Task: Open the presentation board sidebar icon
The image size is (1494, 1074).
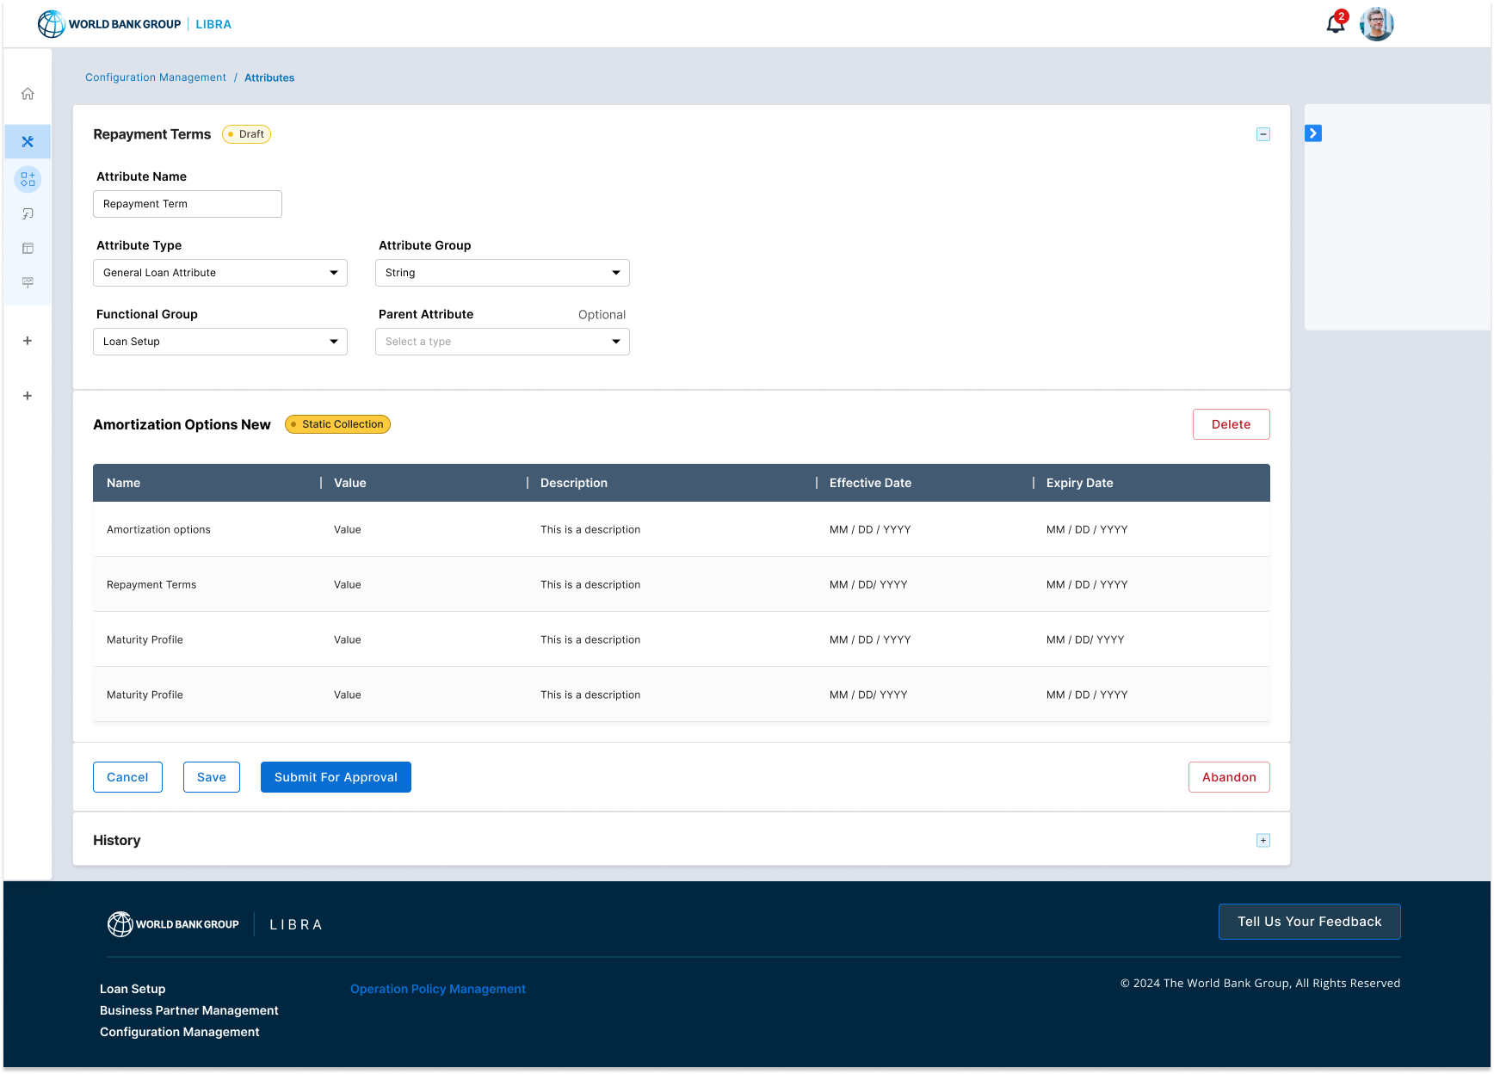Action: (28, 282)
